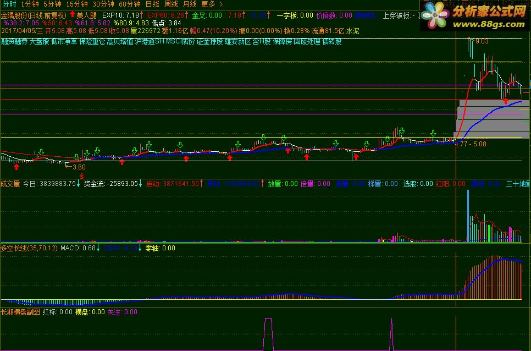531x351 pixels.
Task: Open the 成交量 indicator title
Action: [10, 184]
